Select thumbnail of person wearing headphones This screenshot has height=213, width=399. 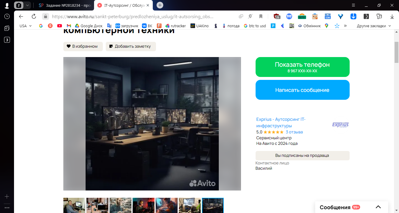pyautogui.click(x=144, y=205)
